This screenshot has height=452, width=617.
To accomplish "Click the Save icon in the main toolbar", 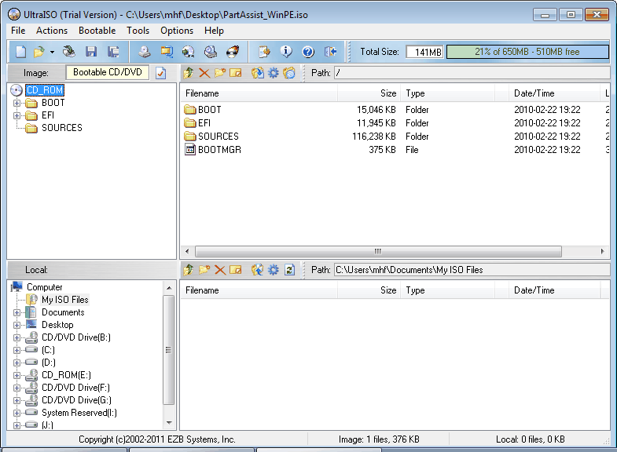I will click(91, 52).
